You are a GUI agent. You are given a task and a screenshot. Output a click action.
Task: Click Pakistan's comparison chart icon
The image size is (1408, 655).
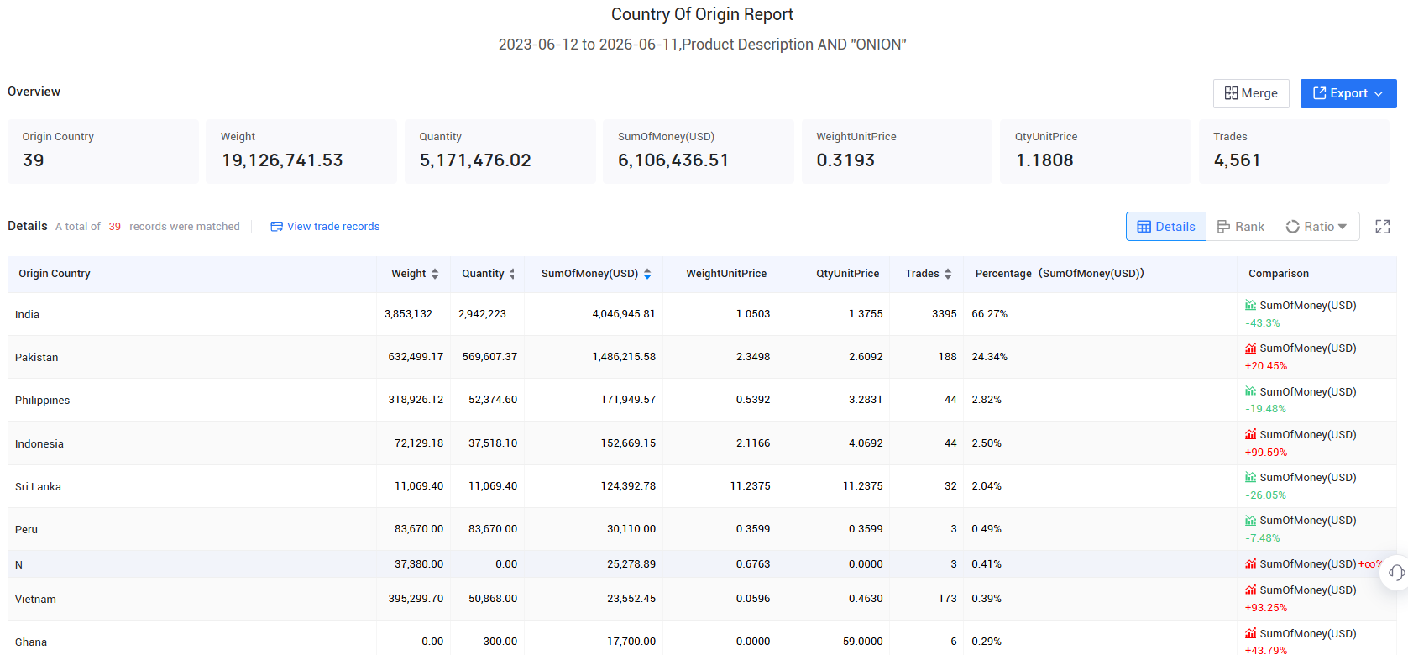(x=1250, y=348)
